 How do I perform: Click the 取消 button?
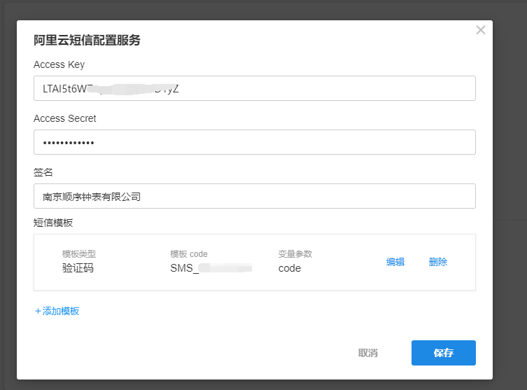pyautogui.click(x=368, y=353)
